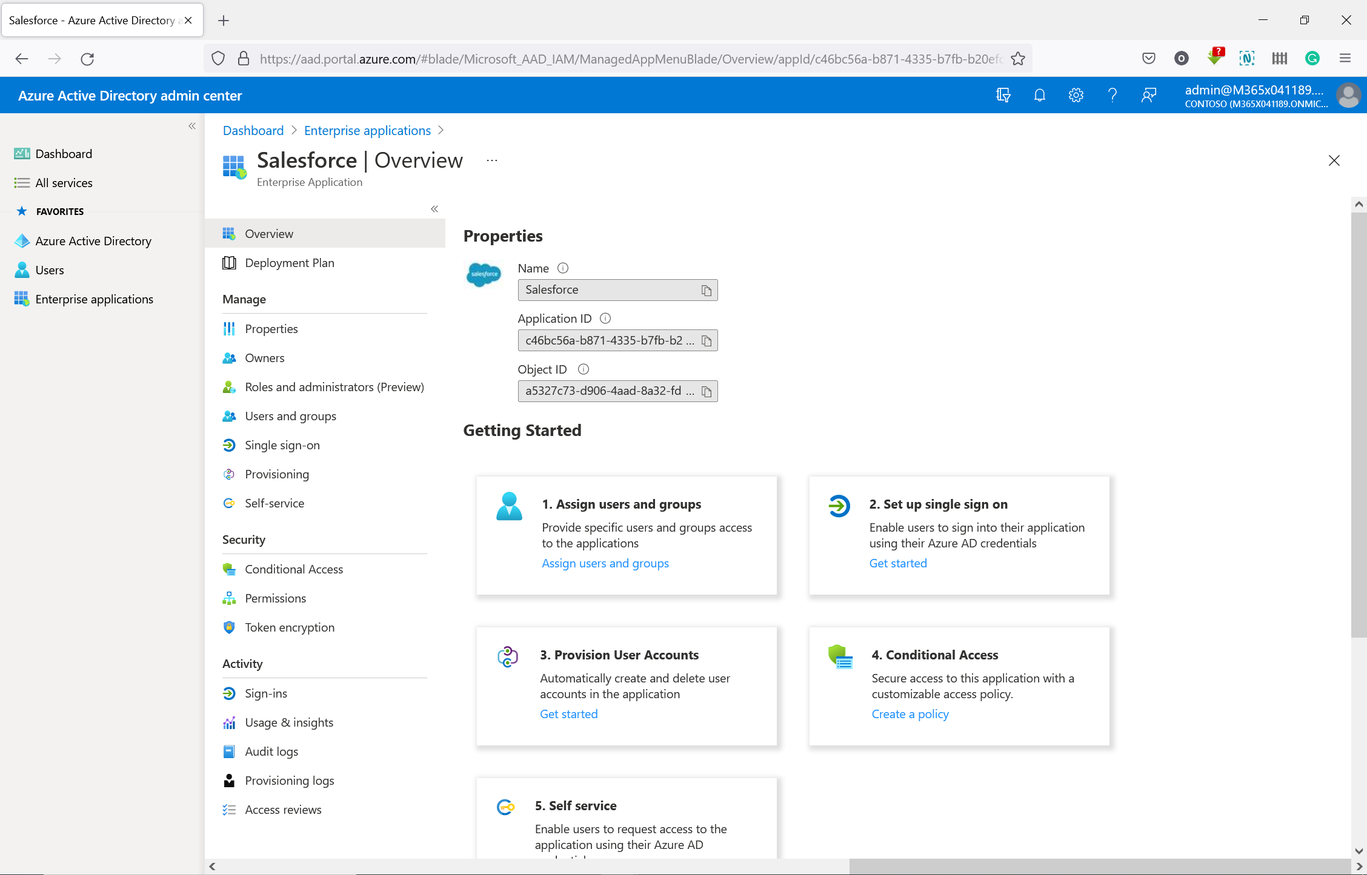The height and width of the screenshot is (875, 1367).
Task: Copy the Object ID to clipboard
Action: pyautogui.click(x=706, y=391)
